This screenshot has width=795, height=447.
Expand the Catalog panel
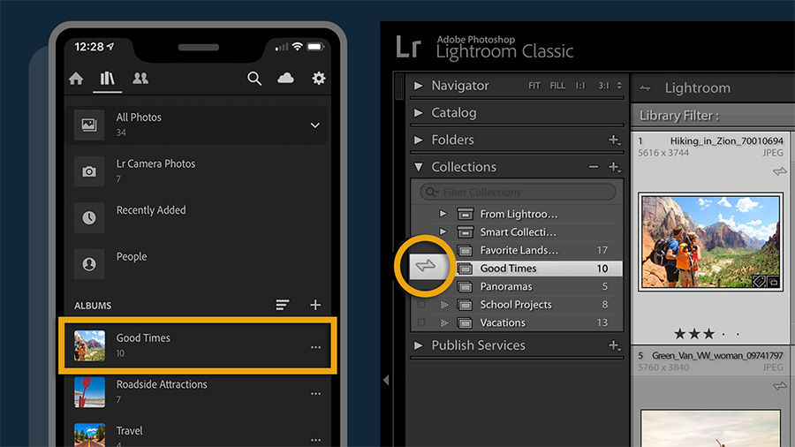pyautogui.click(x=419, y=112)
